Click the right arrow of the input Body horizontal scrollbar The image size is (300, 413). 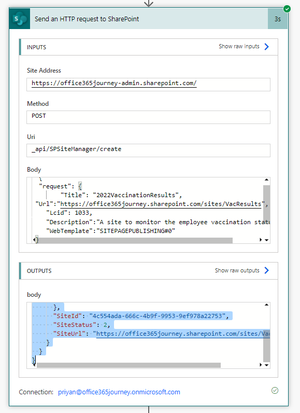coord(261,240)
